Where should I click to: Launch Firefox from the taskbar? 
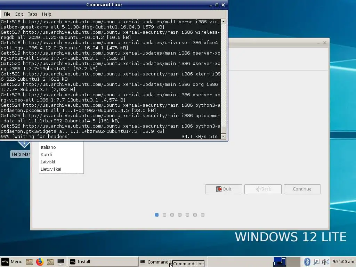(x=40, y=262)
